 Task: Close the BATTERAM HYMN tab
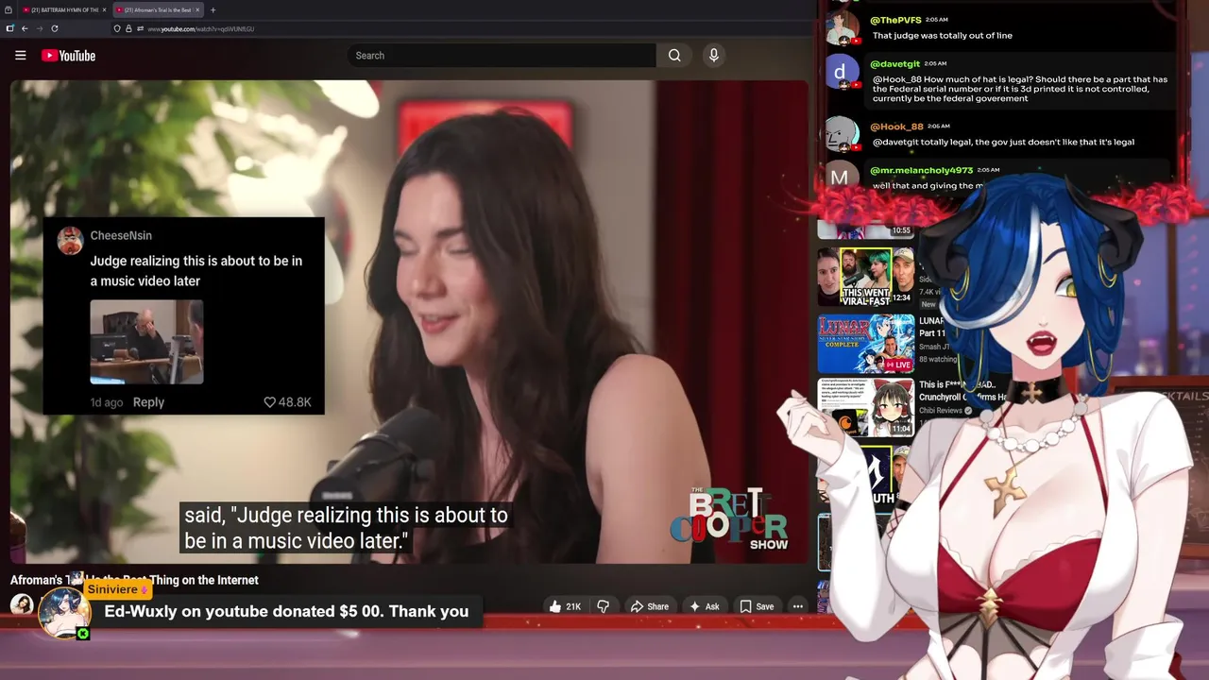pos(104,9)
